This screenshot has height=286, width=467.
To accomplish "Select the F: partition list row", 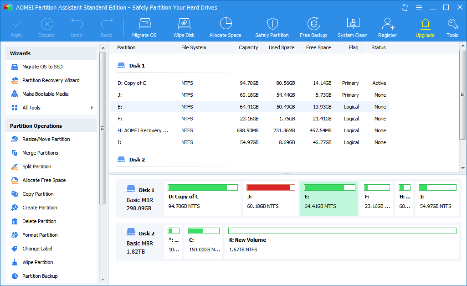I will click(x=250, y=119).
